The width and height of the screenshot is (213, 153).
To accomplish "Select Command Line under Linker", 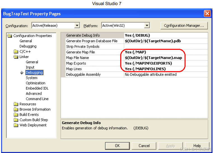I will pyautogui.click(x=37, y=99).
